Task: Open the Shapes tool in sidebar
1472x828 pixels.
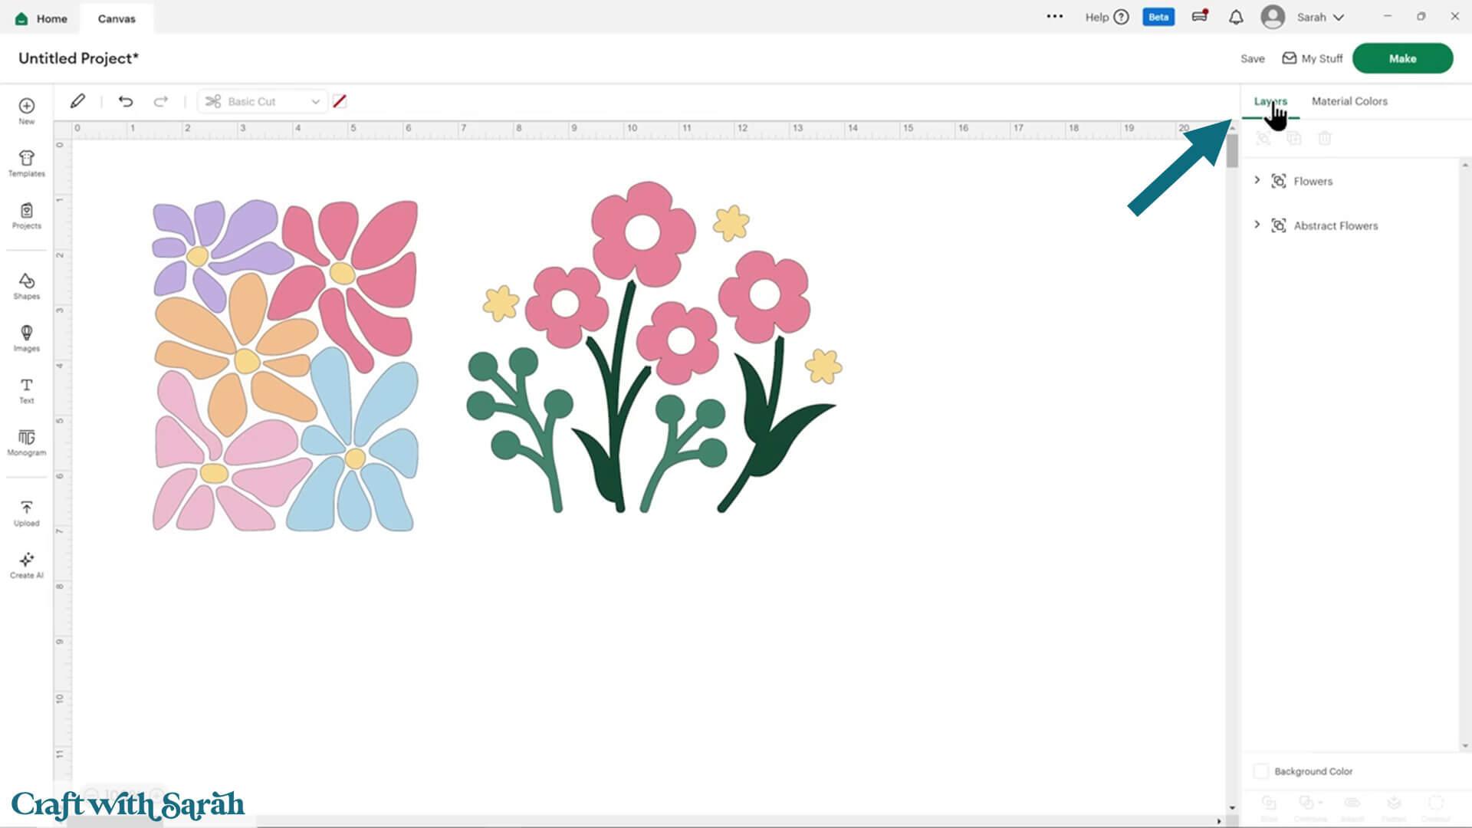Action: point(26,285)
